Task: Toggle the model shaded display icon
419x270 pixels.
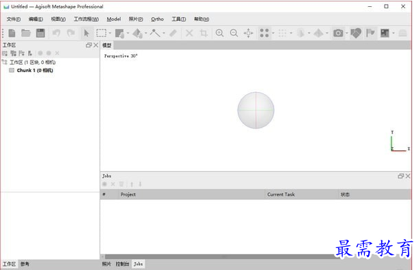Action: (319, 33)
